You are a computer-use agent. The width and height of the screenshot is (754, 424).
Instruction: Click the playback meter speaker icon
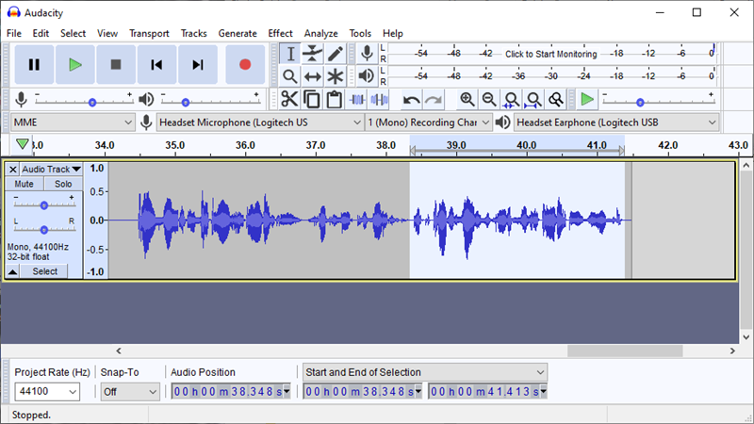367,75
